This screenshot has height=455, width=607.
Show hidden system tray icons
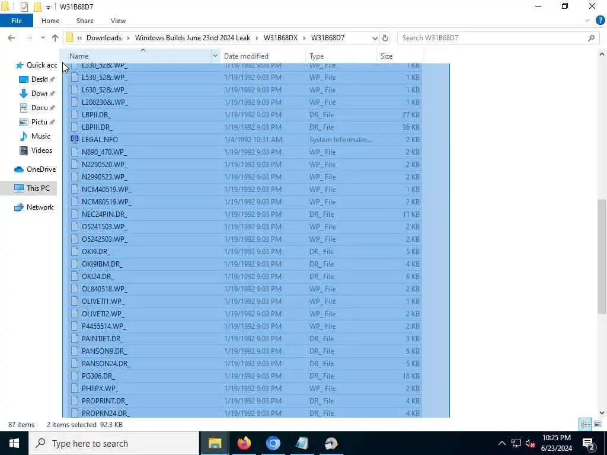501,443
